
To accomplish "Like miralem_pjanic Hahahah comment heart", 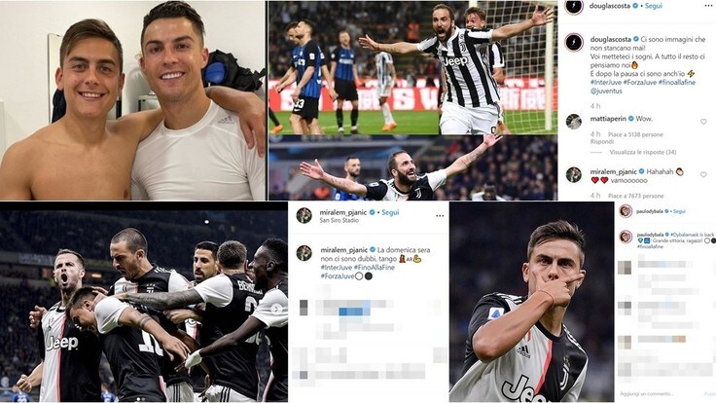I will click(703, 174).
